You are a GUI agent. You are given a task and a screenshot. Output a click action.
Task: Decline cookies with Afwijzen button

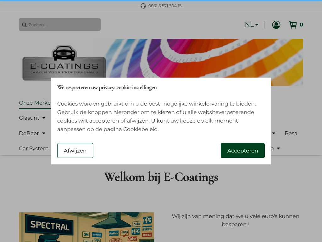(x=75, y=151)
